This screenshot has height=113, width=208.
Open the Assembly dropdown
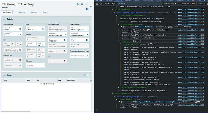pos(13,34)
